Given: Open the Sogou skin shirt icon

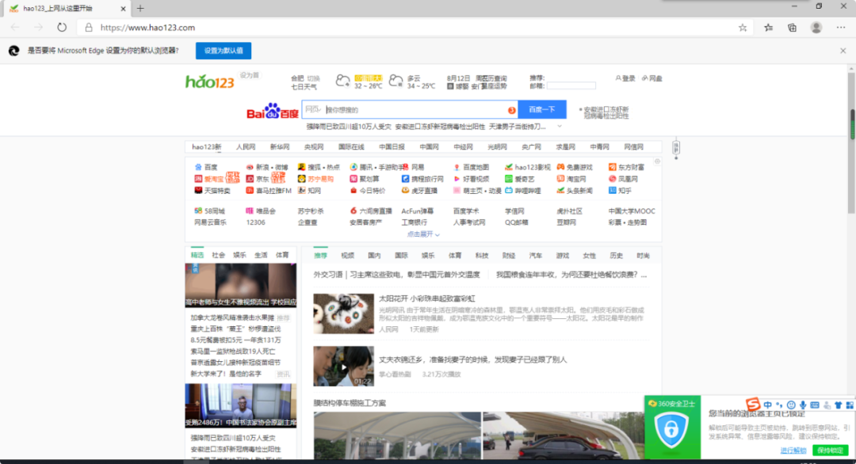Looking at the screenshot, I should point(838,405).
